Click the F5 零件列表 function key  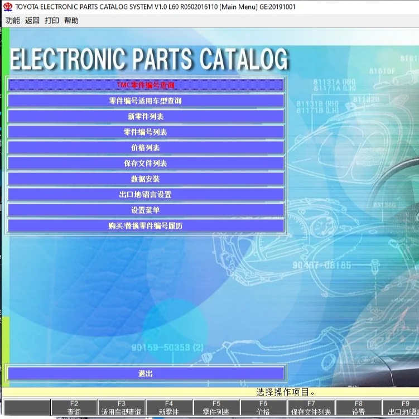(216, 407)
